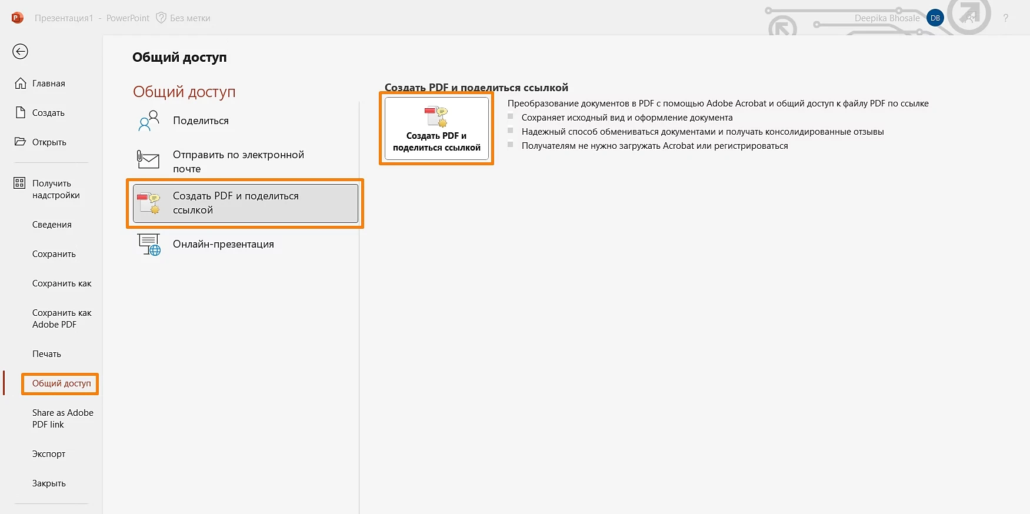Click the Главная home icon
1030x514 pixels.
tap(21, 84)
